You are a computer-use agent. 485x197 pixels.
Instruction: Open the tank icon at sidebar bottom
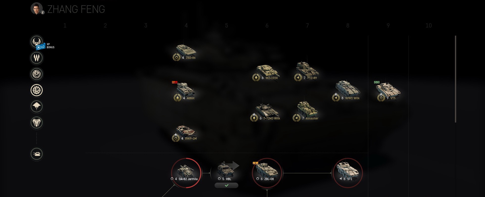[x=37, y=154]
